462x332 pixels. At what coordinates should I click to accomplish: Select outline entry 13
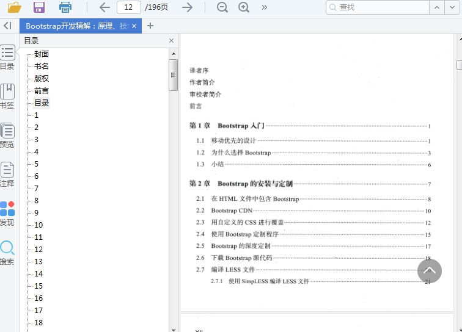click(38, 262)
